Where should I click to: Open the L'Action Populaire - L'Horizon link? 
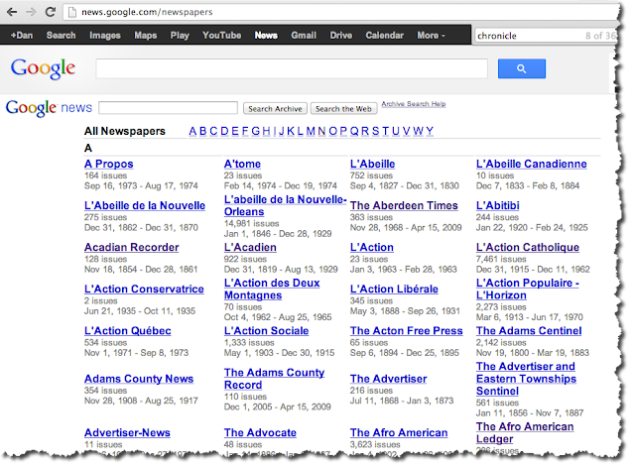[x=527, y=289]
